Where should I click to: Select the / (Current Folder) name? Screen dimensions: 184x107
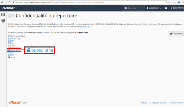pyautogui.click(x=18, y=36)
